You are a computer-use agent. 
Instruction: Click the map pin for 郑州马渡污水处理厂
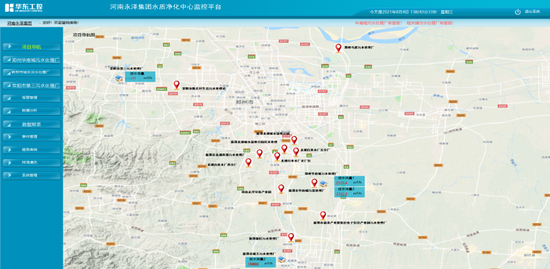click(338, 48)
